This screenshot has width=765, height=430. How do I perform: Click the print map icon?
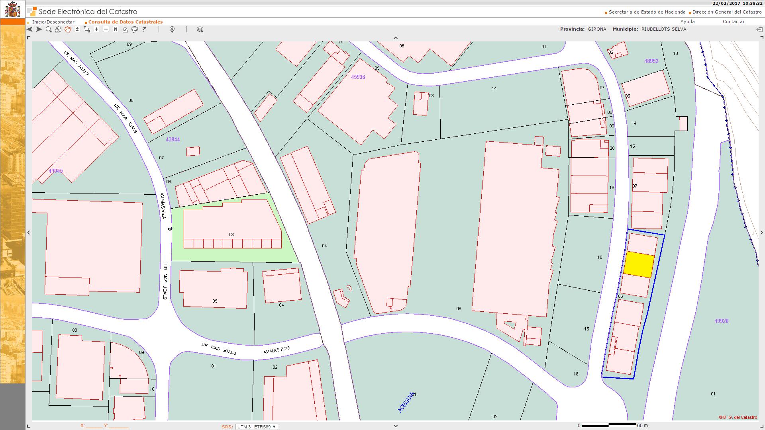click(x=135, y=29)
